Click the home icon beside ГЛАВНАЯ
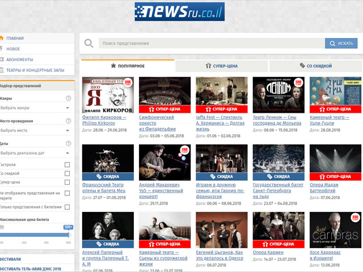The height and width of the screenshot is (272, 363). [1, 38]
